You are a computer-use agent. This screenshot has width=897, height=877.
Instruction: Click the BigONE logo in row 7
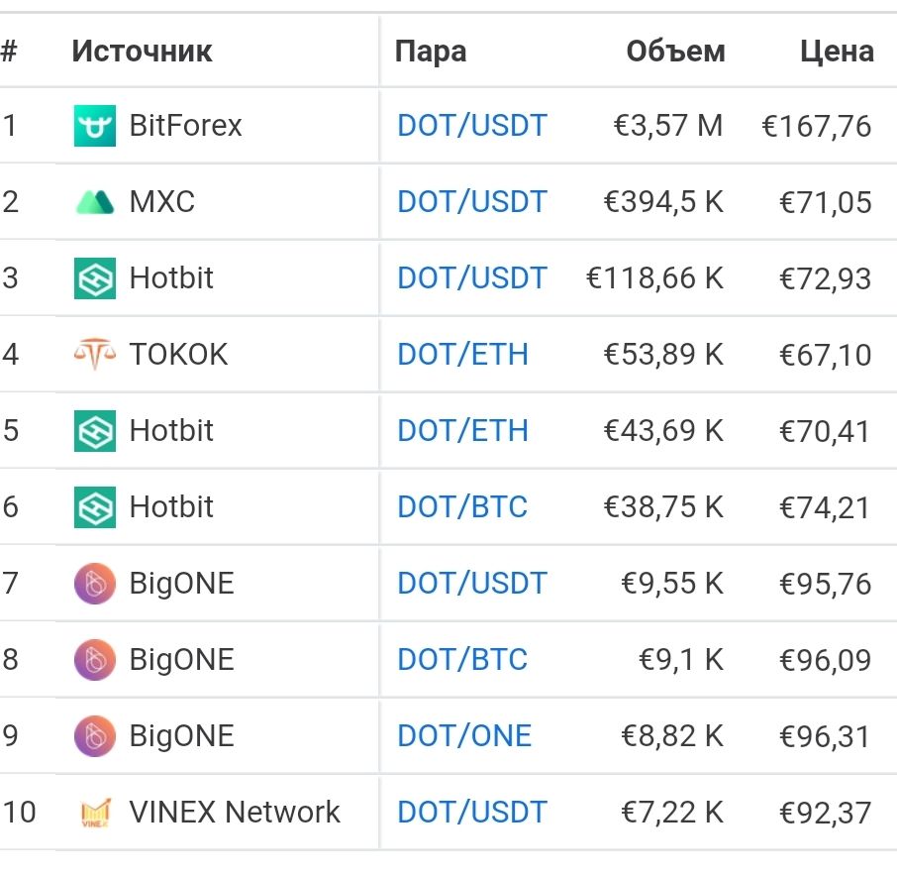point(95,584)
